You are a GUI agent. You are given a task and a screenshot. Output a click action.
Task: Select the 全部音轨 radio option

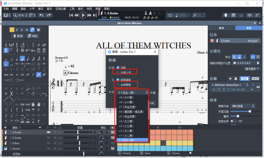[x=118, y=84]
